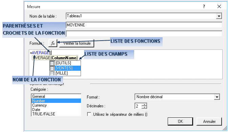Click the question mark help icon
228x132 pixels.
pyautogui.click(x=204, y=6)
